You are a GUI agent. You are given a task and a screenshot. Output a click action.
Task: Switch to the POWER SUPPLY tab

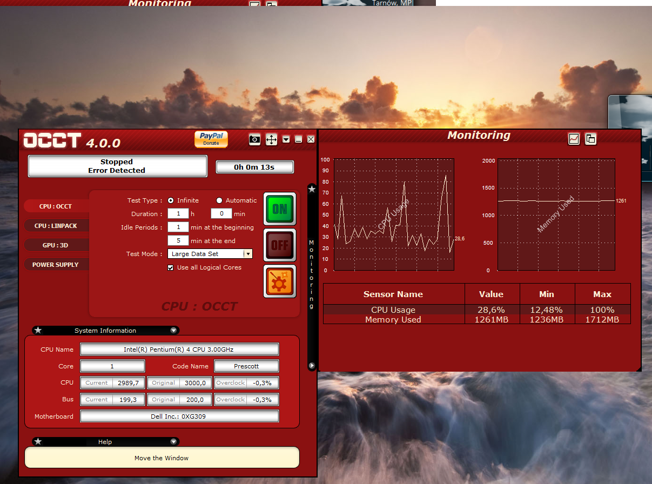coord(56,265)
